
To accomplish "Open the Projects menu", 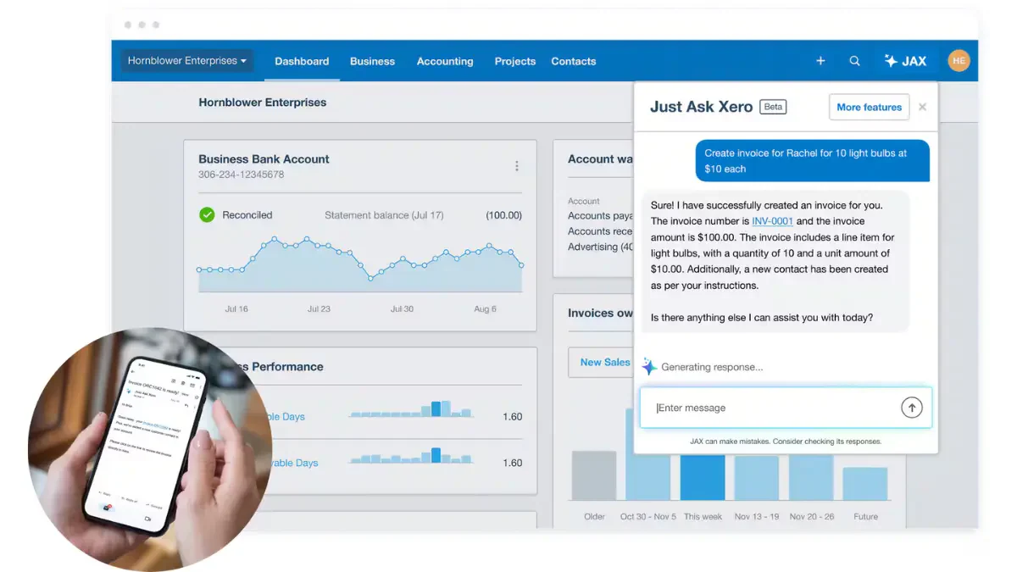I will tap(515, 61).
